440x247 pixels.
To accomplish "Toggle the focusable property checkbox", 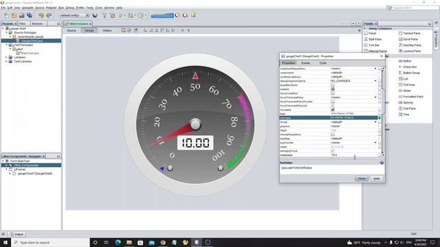I will [333, 110].
